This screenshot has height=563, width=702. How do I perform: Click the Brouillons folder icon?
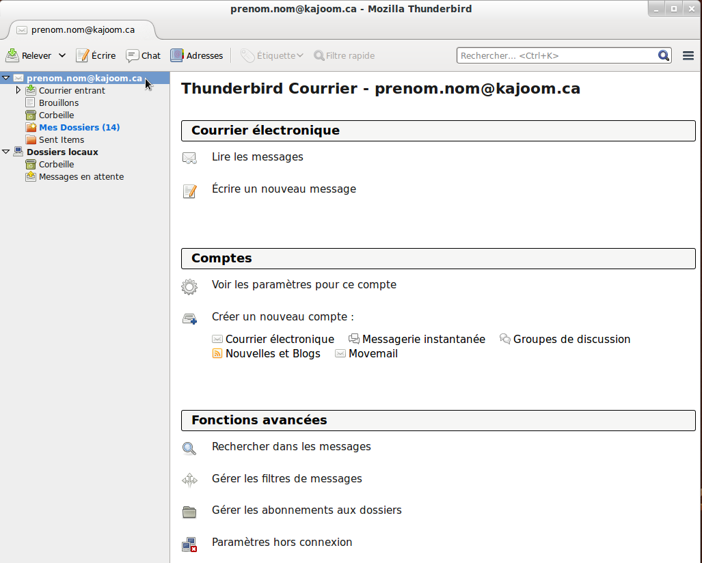[31, 102]
